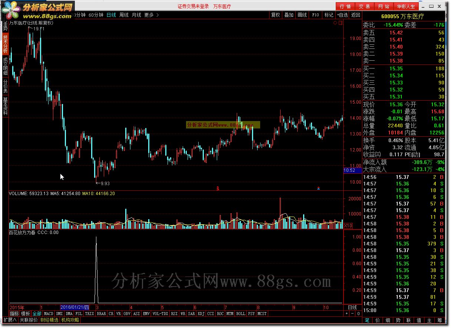Click the minus zoom button below 日线
Screen dimensions: 451x328
coord(352,314)
